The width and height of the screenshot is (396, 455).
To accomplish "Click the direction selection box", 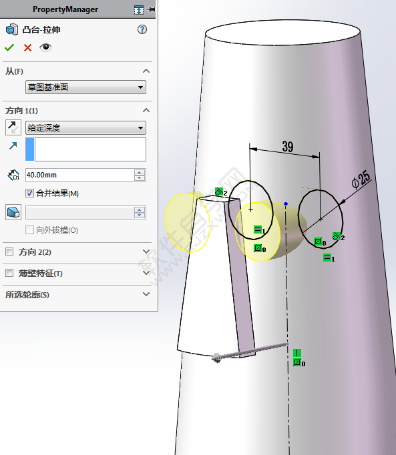I will click(85, 149).
